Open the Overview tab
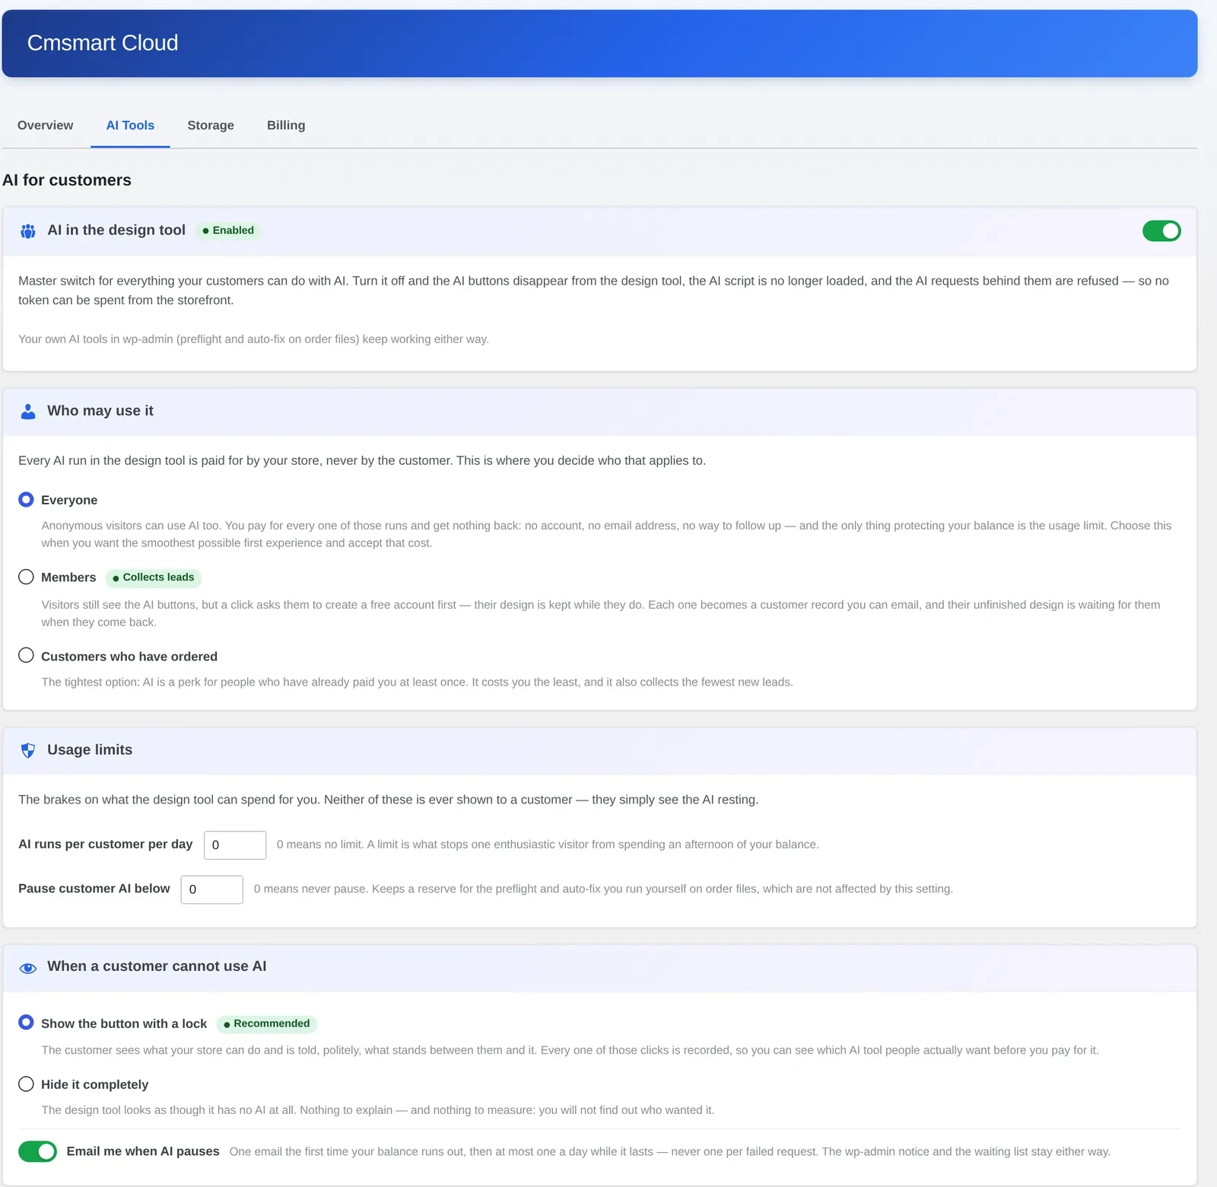The height and width of the screenshot is (1187, 1217). [x=46, y=126]
